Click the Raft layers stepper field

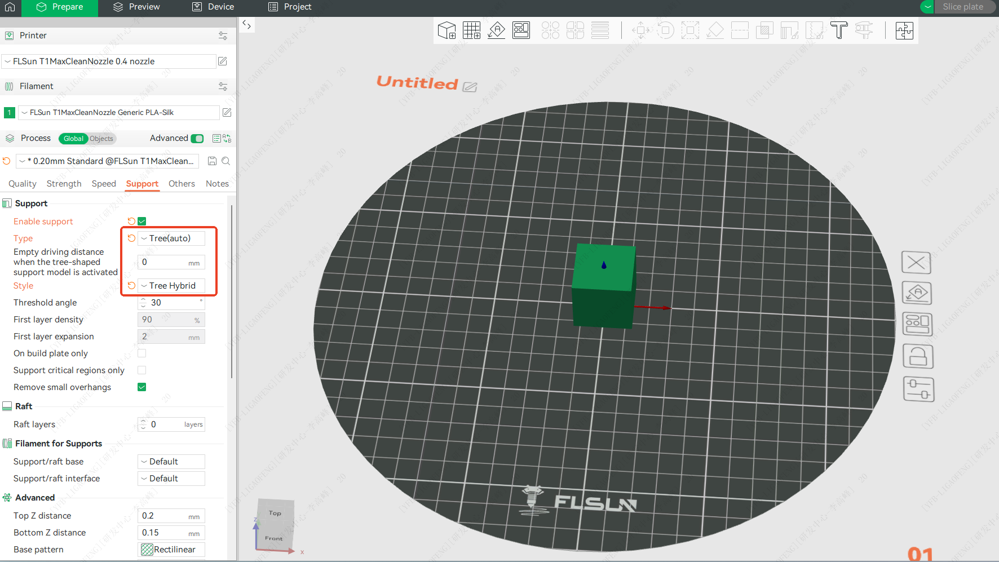point(171,424)
